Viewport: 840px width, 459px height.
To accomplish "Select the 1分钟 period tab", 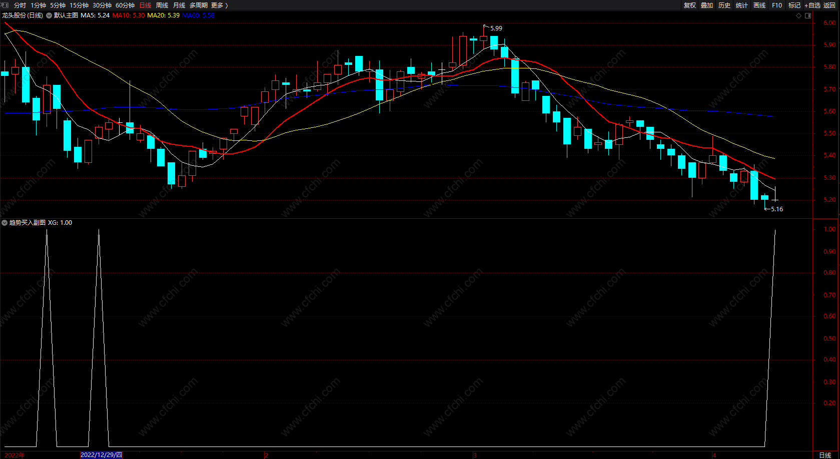I will tap(39, 5).
